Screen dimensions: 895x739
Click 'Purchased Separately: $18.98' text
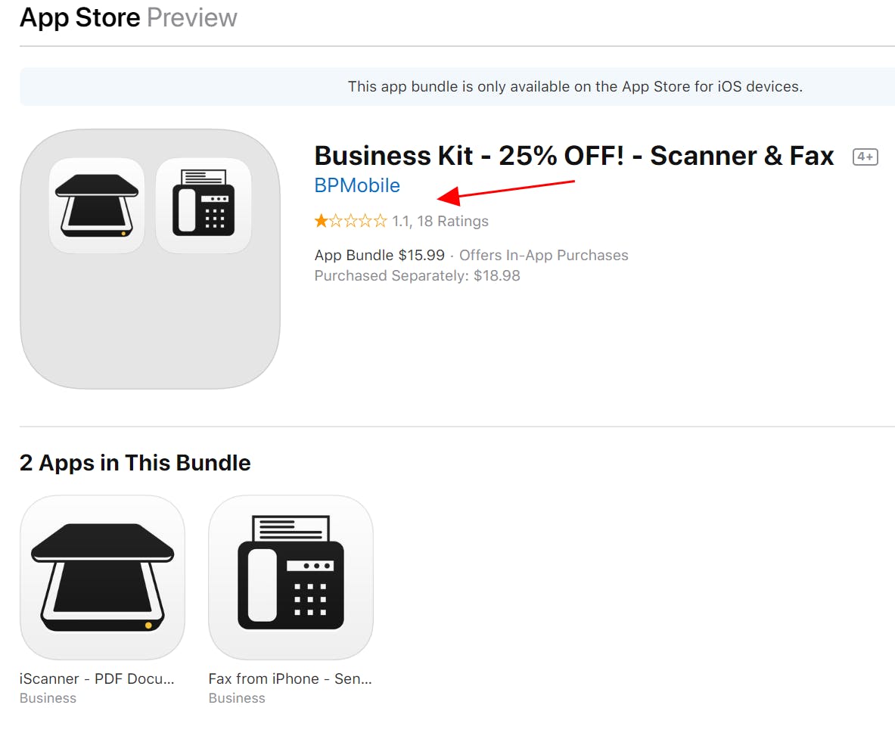(417, 275)
